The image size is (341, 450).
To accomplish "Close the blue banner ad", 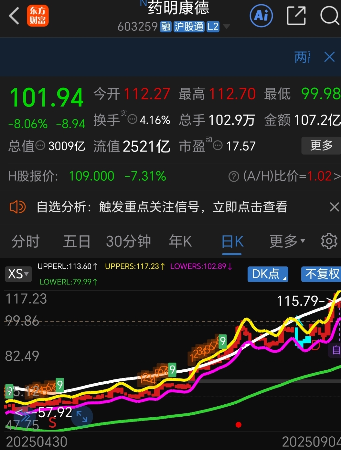I will tap(329, 57).
